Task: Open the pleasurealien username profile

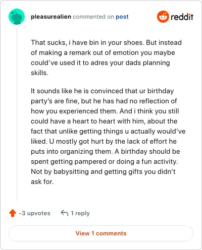Action: (51, 17)
